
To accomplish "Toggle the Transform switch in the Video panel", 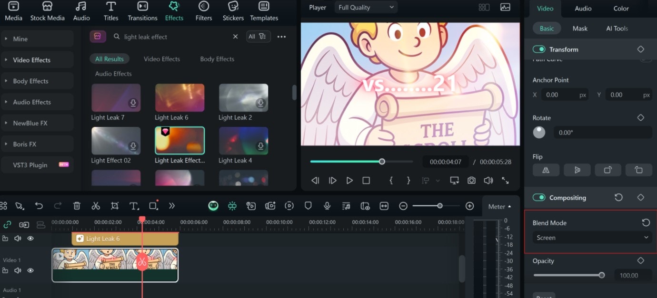I will tap(539, 49).
